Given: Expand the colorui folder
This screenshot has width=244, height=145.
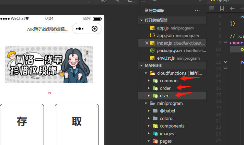Looking at the screenshot, I should (x=149, y=118).
